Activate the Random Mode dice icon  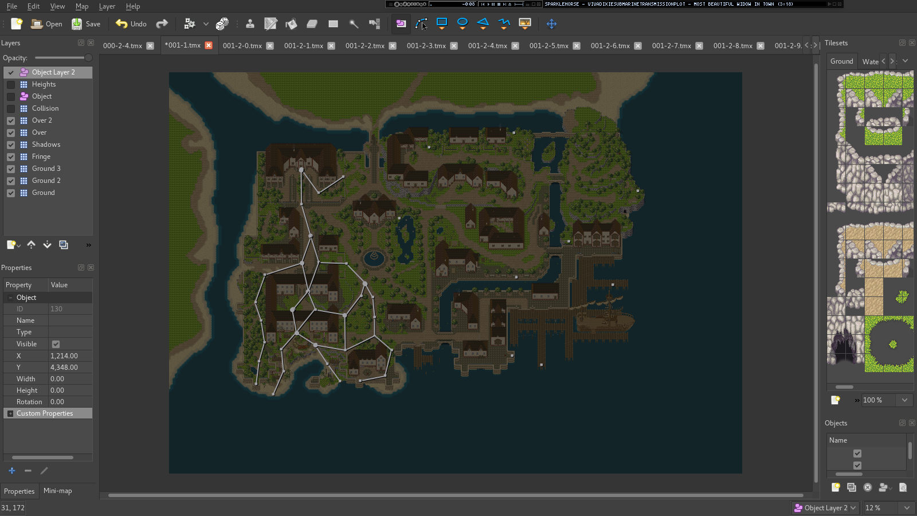pos(222,24)
